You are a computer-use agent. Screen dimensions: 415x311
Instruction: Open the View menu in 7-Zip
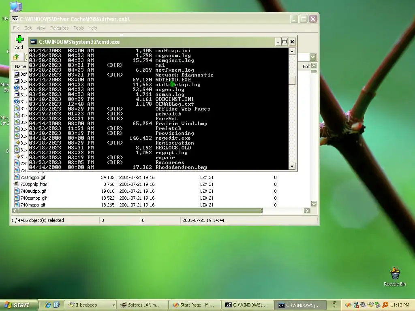[x=41, y=28]
